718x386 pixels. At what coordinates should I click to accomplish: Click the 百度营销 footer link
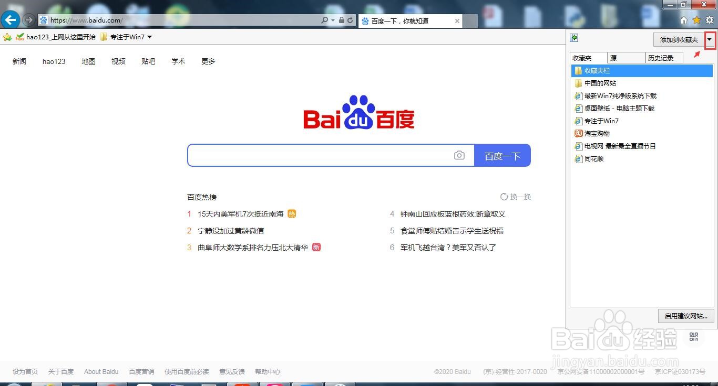[141, 371]
